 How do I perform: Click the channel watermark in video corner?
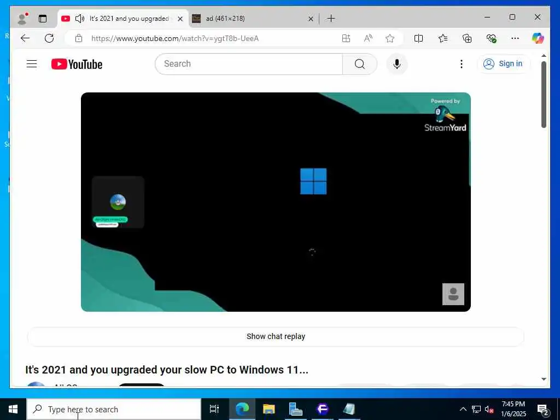453,294
